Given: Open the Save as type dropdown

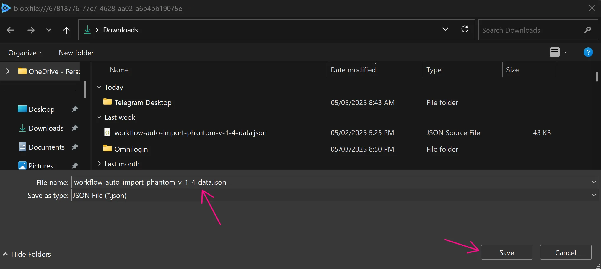Looking at the screenshot, I should [594, 195].
